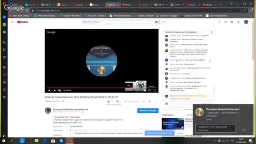
Task: Open Skype from the taskbar
Action: [x=61, y=140]
